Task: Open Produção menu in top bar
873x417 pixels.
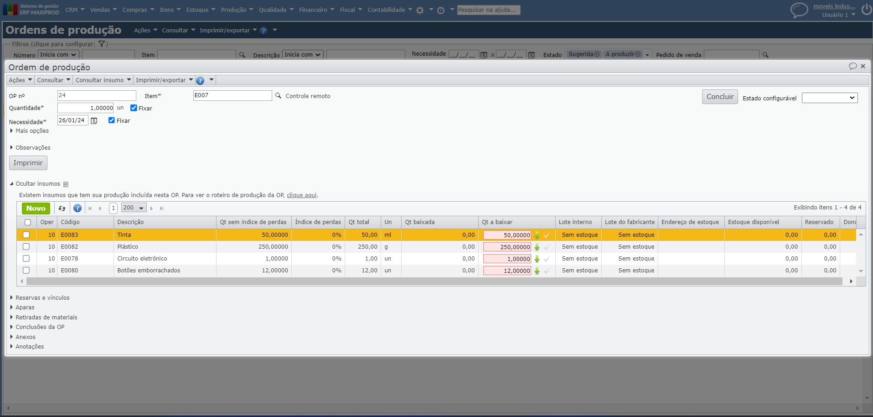Action: click(x=237, y=10)
